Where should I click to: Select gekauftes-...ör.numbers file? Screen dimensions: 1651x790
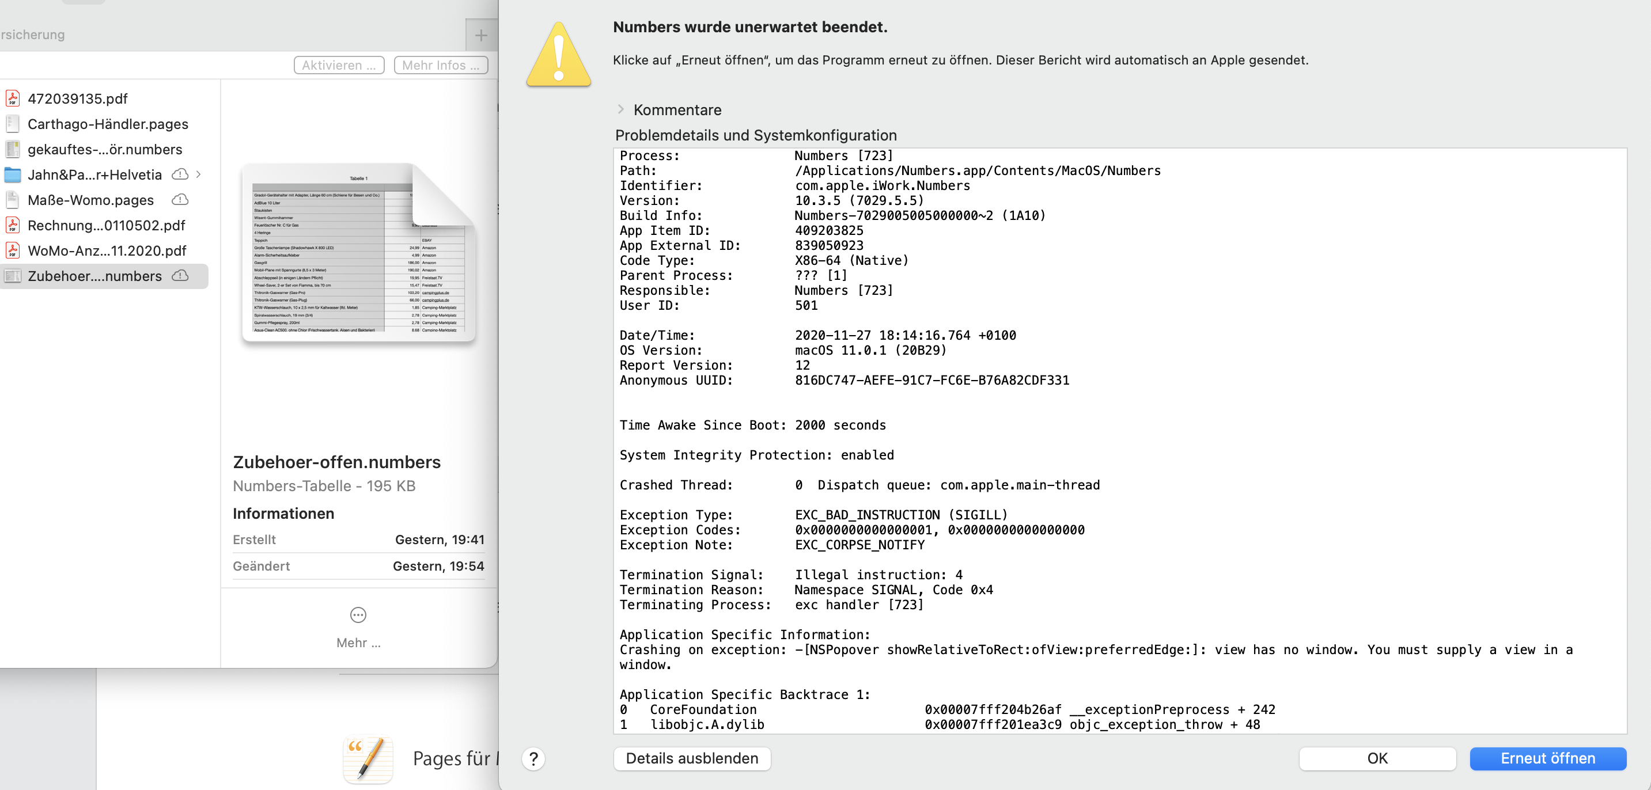pos(104,149)
